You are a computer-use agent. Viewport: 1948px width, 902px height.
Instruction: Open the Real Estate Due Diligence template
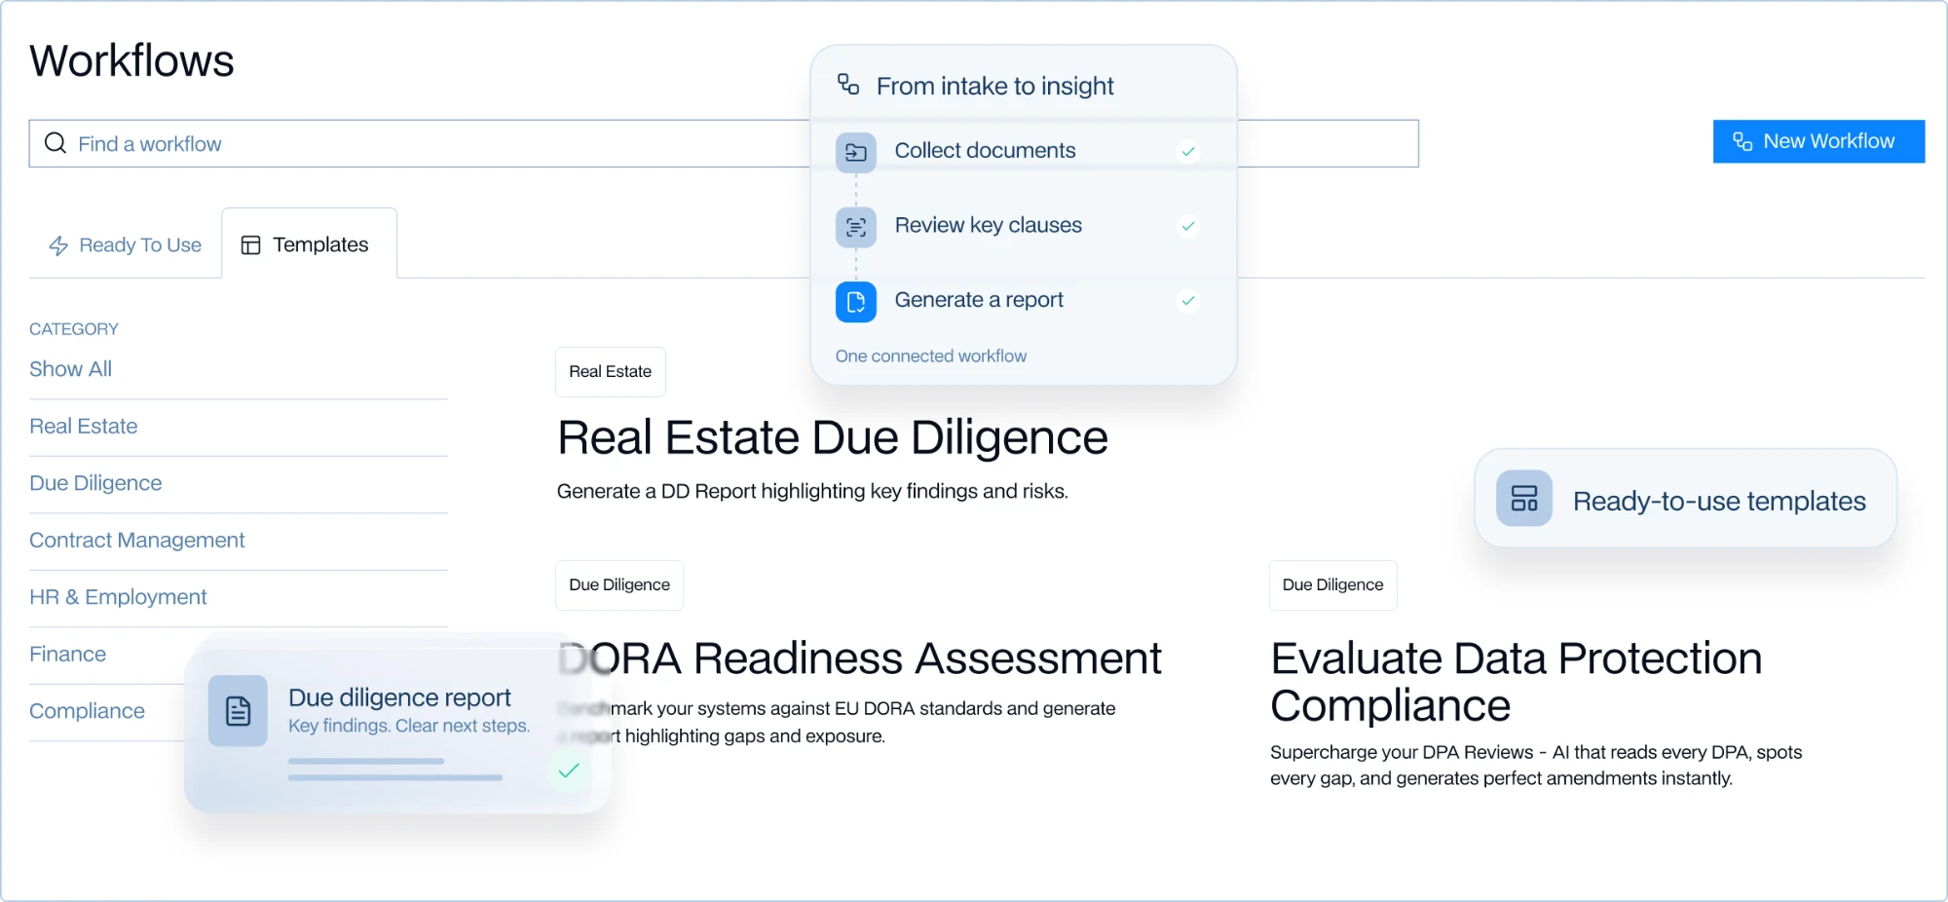pos(833,437)
